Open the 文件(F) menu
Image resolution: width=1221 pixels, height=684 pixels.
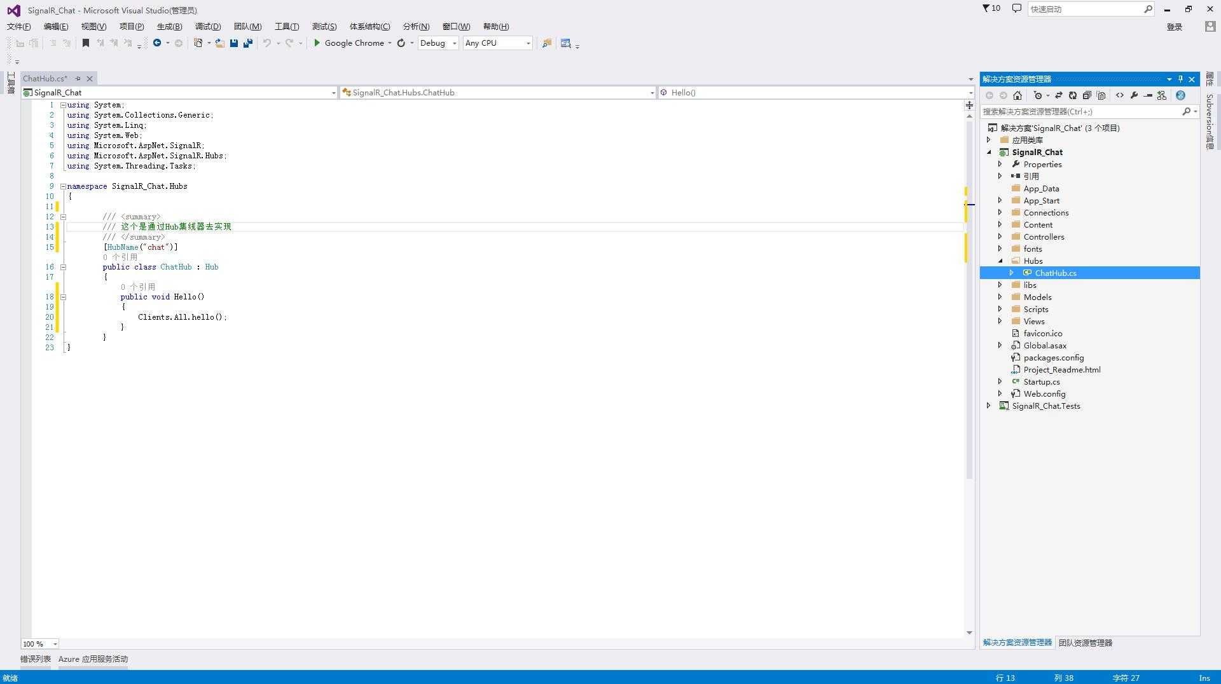pyautogui.click(x=18, y=27)
